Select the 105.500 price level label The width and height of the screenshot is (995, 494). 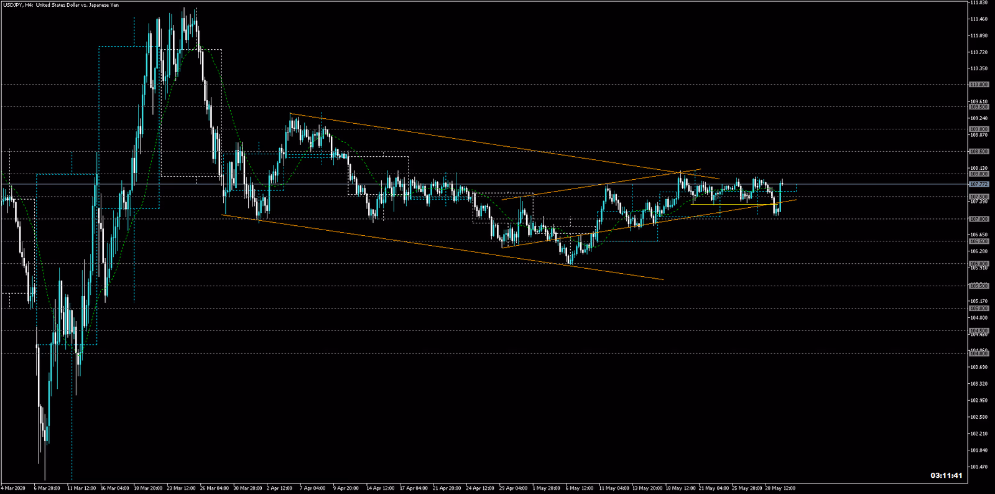979,286
